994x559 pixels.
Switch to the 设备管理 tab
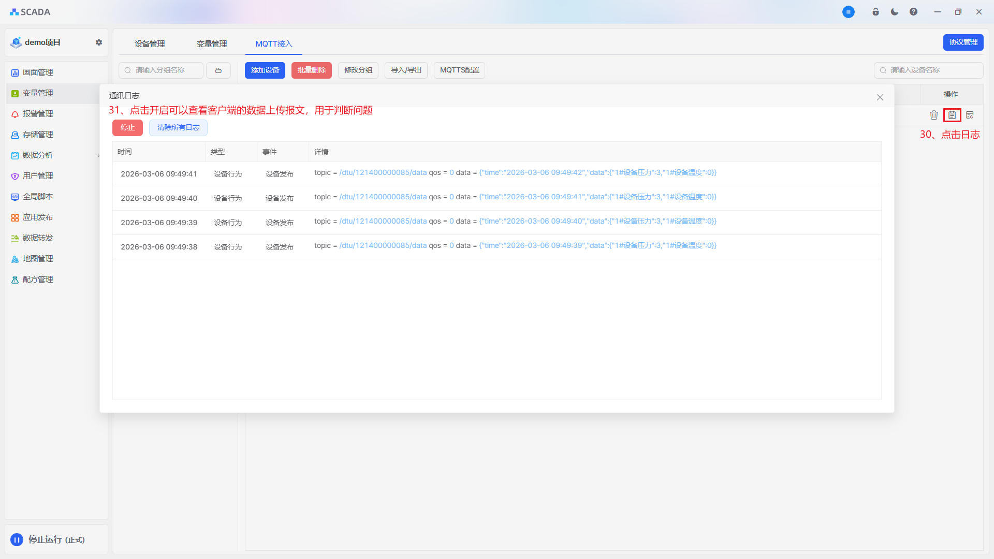(x=150, y=44)
